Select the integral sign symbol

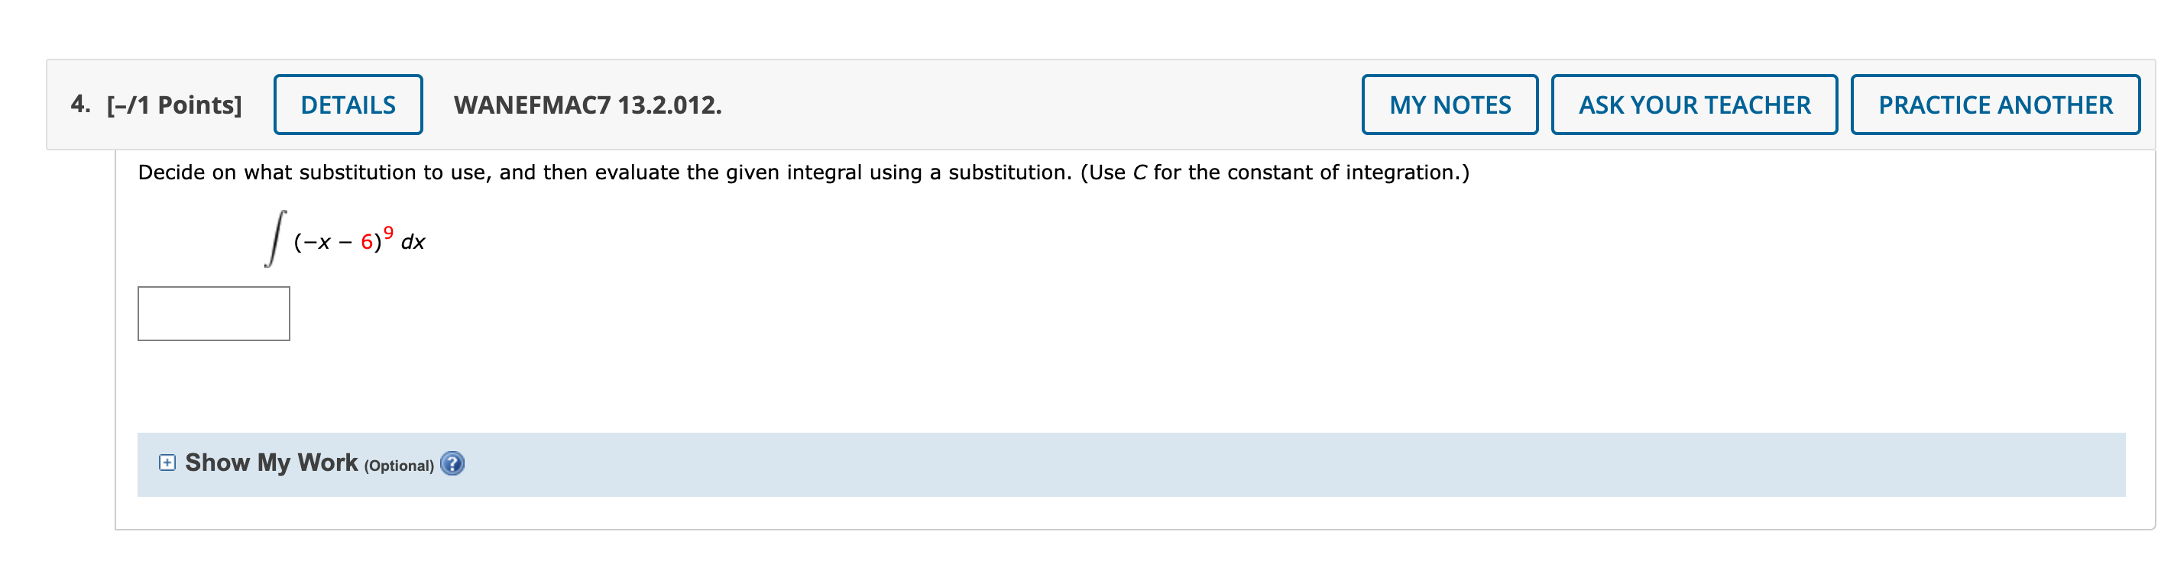[x=275, y=240]
